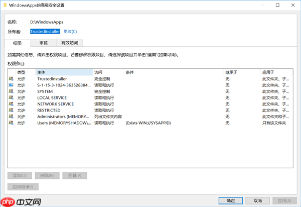Click the 启用继承(I) button

point(23,187)
